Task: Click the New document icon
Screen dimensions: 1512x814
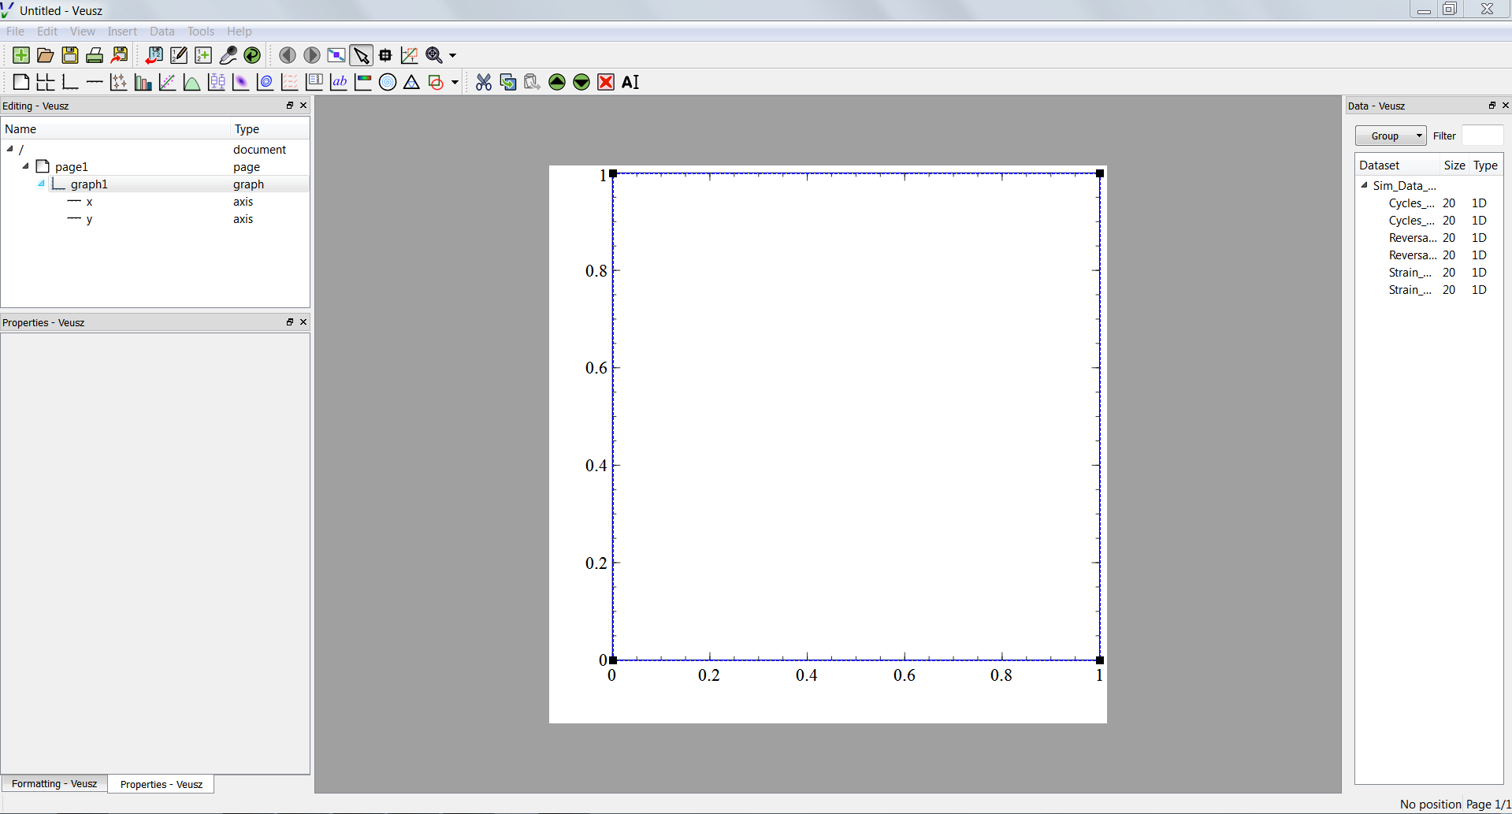Action: click(21, 55)
